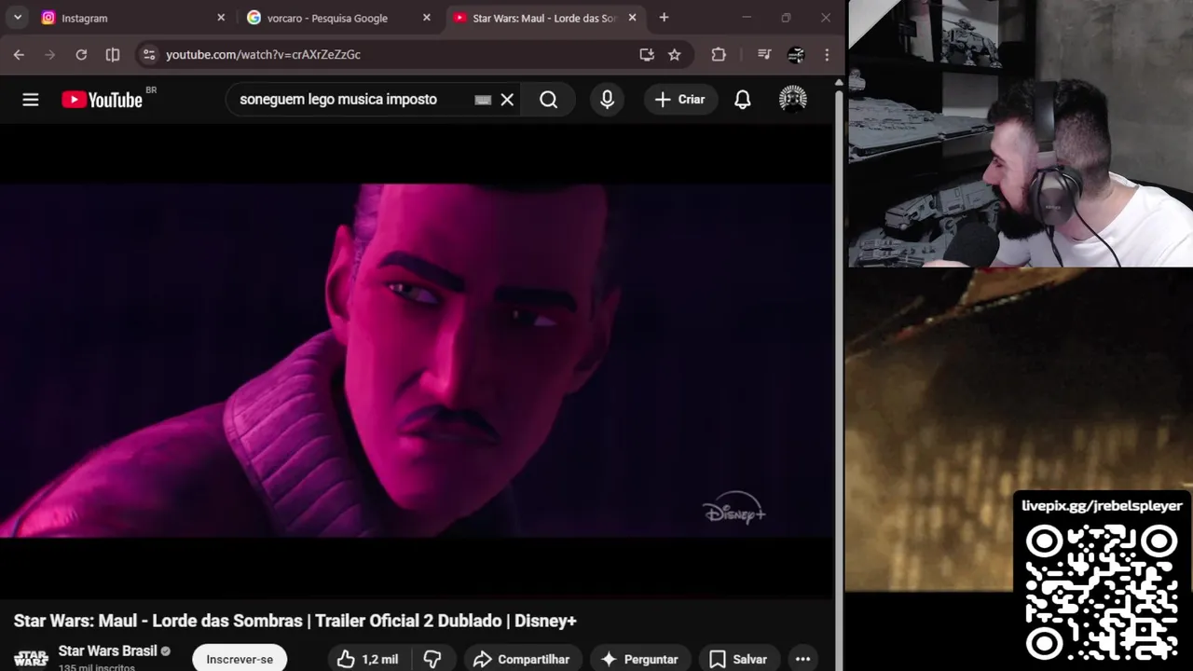Dislike the video
This screenshot has height=671, width=1193.
pyautogui.click(x=433, y=659)
